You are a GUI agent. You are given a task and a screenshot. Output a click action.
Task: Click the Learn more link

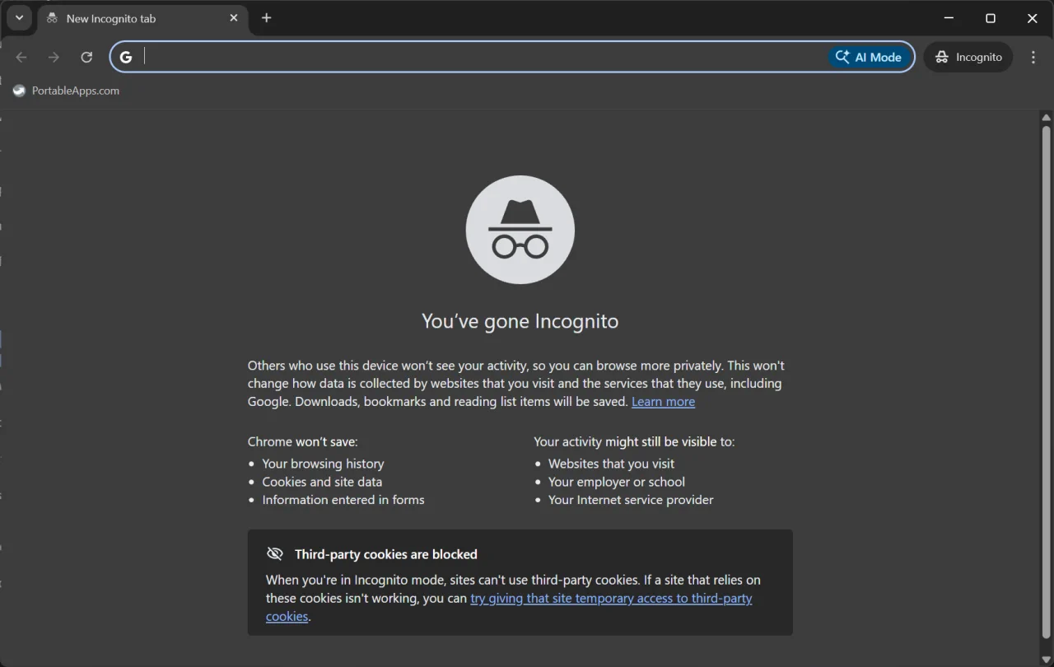pyautogui.click(x=663, y=401)
